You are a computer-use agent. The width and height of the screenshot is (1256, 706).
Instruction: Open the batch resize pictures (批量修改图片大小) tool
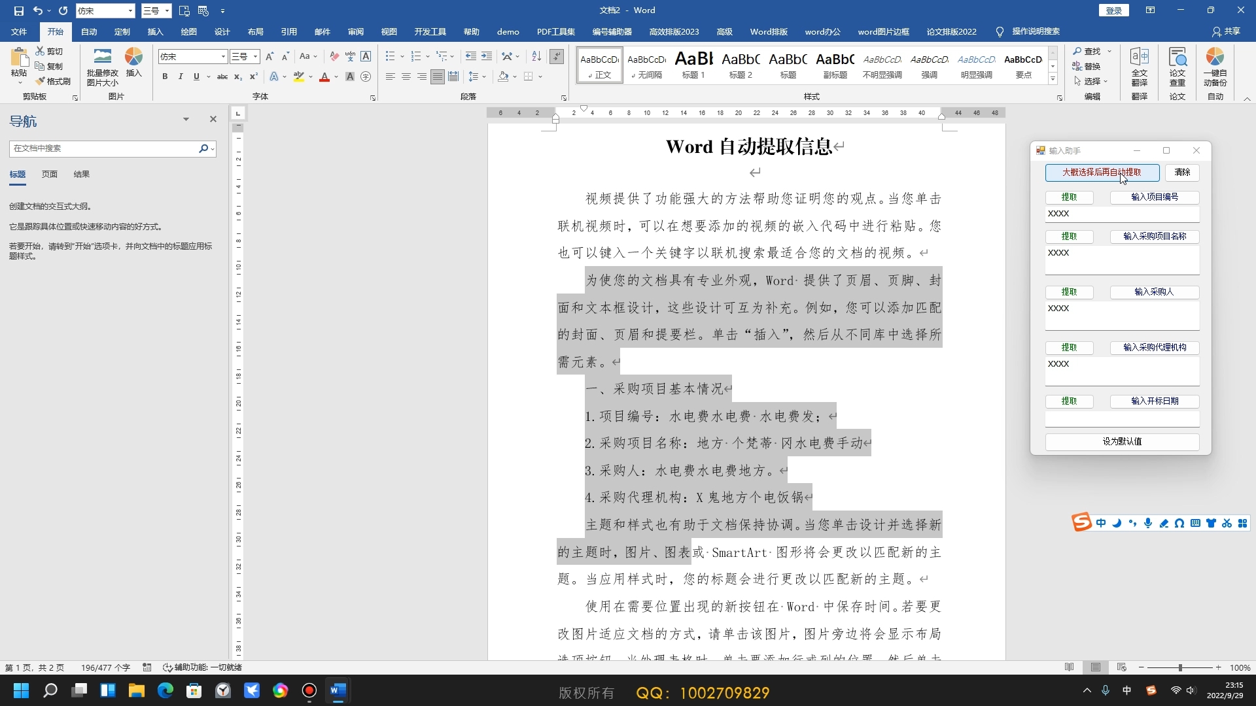pyautogui.click(x=103, y=66)
